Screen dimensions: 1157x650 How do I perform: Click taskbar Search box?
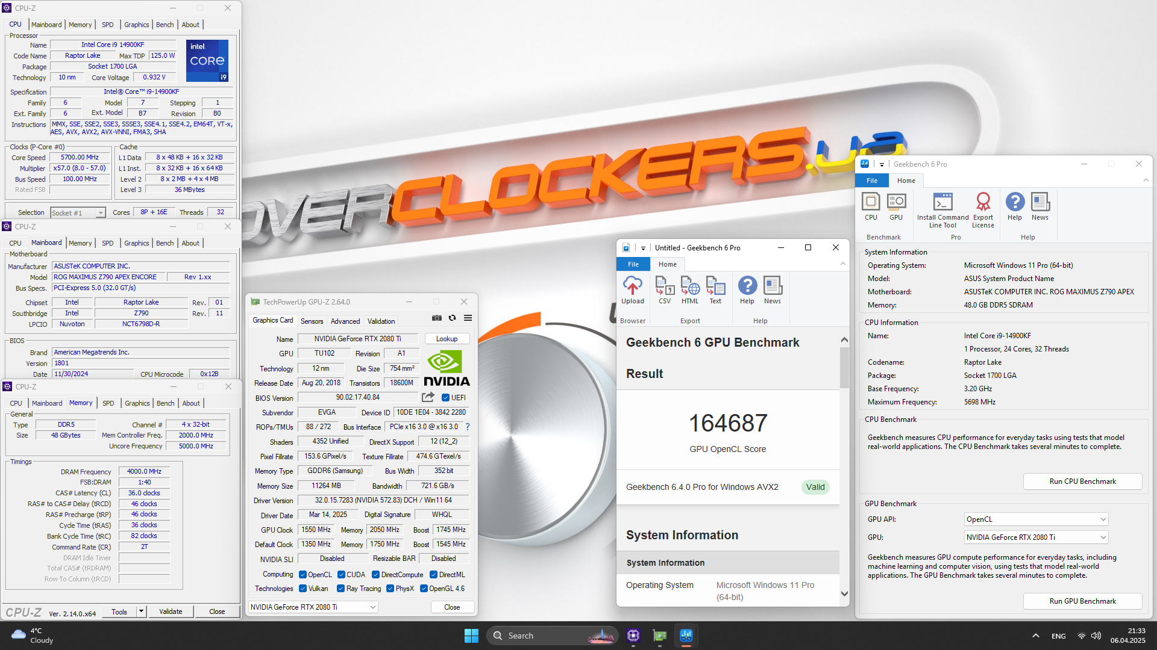pyautogui.click(x=553, y=636)
